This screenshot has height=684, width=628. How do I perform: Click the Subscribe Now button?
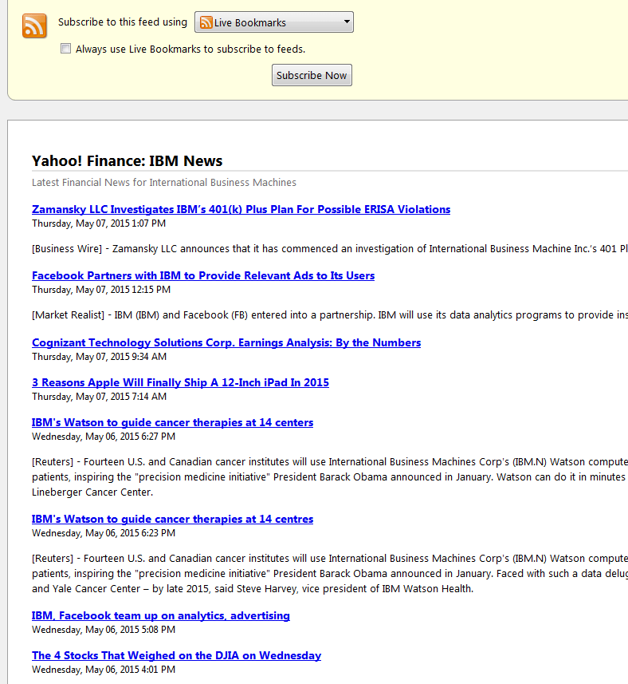312,76
